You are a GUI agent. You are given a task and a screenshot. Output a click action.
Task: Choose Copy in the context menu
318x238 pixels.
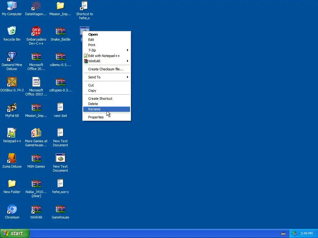coord(107,90)
